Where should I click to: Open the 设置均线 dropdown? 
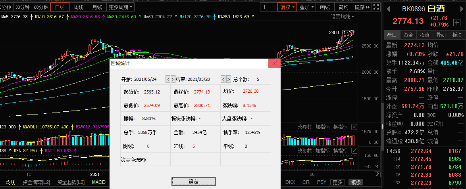pos(343,17)
